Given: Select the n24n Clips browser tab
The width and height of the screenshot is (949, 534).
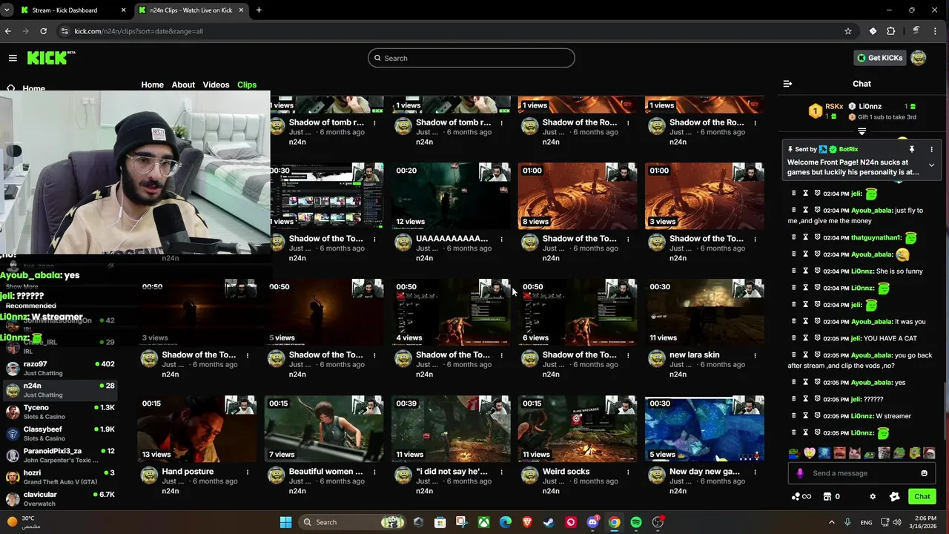Looking at the screenshot, I should click(x=191, y=10).
